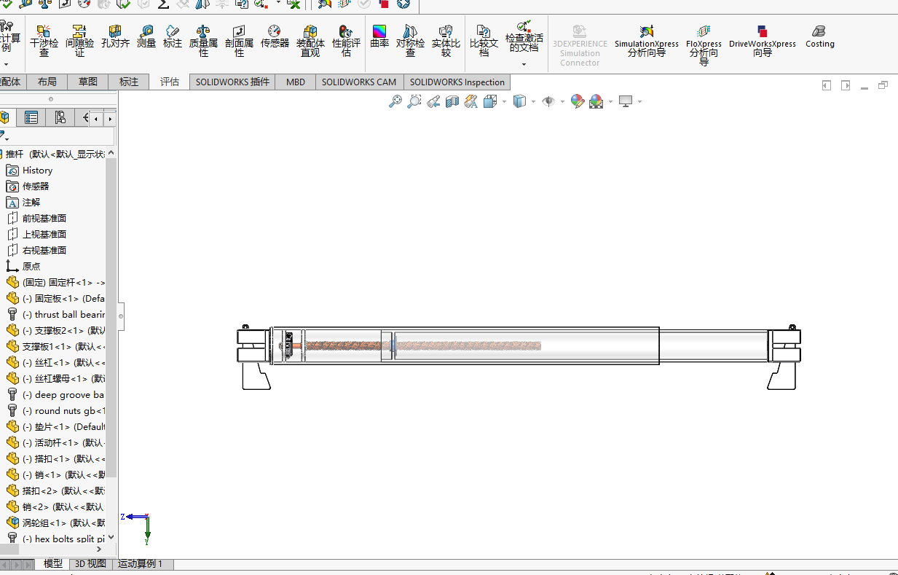Expand the Apply Scene dropdown arrow
This screenshot has height=575, width=898.
[610, 101]
